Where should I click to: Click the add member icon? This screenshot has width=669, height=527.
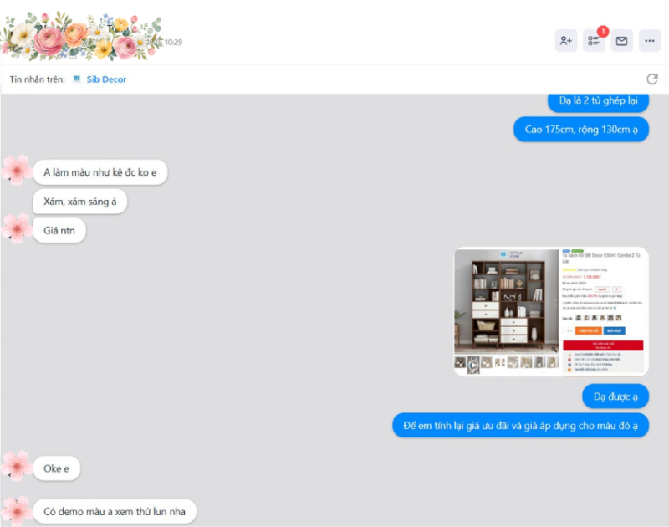pyautogui.click(x=566, y=40)
